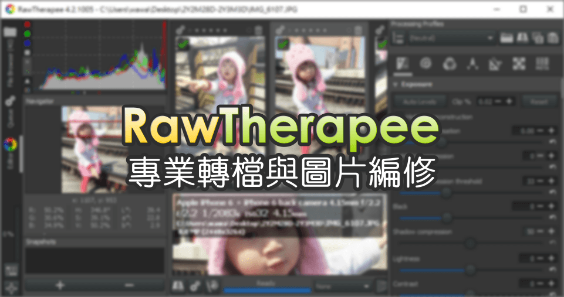
Task: Click the Auto Levels button
Action: [420, 101]
